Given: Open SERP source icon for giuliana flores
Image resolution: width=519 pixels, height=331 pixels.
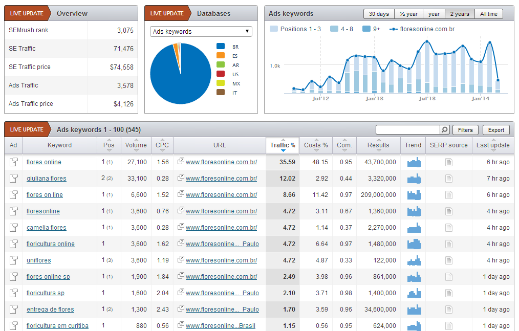Looking at the screenshot, I should click(448, 179).
